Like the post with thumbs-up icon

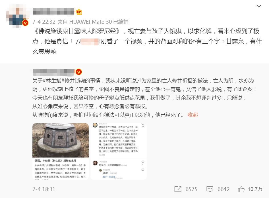[x=241, y=189]
